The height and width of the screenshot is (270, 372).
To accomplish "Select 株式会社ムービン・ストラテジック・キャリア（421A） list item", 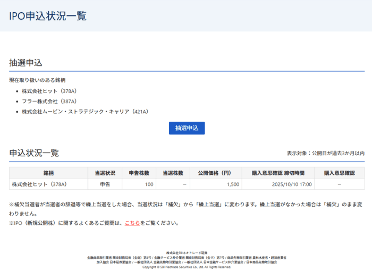I will pos(84,112).
